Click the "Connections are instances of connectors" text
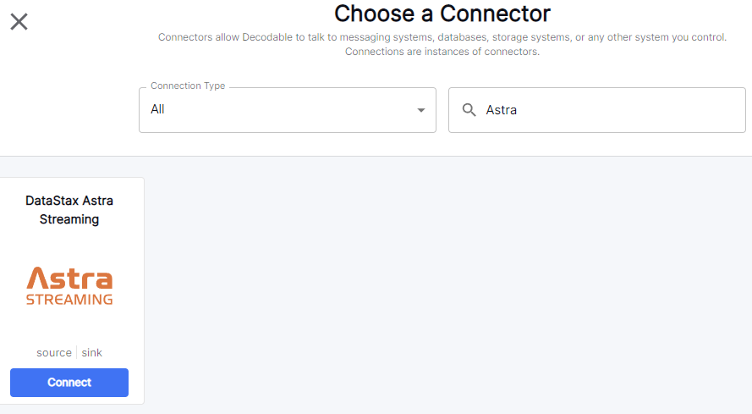The width and height of the screenshot is (752, 414). (442, 52)
